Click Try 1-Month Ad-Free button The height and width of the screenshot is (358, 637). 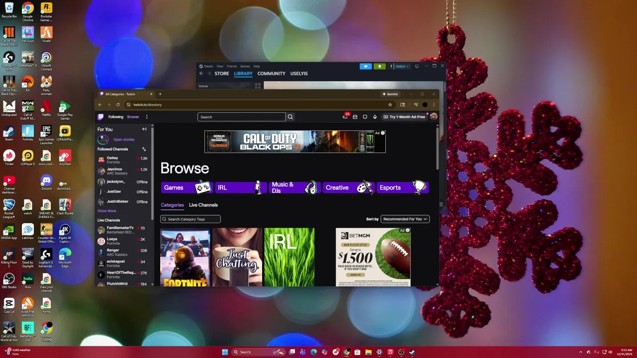pos(404,117)
